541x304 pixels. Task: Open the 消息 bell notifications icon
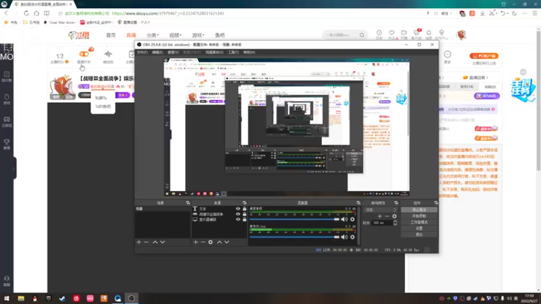coord(429,33)
